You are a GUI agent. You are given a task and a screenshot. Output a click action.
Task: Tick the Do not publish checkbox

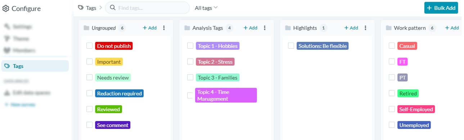pyautogui.click(x=89, y=45)
